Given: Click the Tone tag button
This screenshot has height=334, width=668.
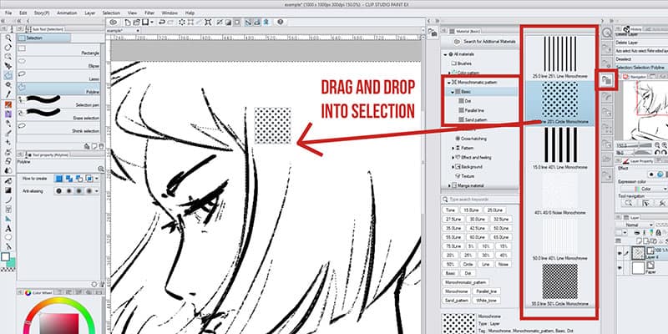Looking at the screenshot, I should 450,210.
